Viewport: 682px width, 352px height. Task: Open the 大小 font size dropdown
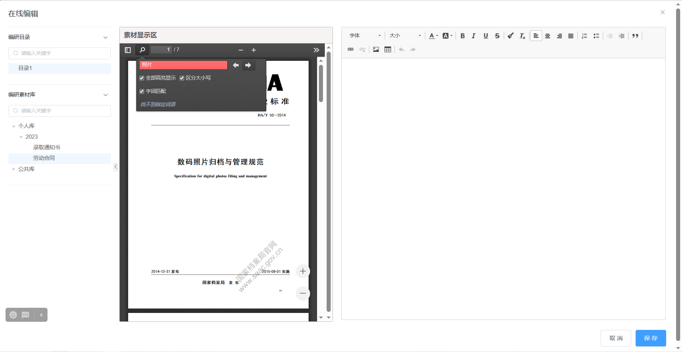click(405, 36)
